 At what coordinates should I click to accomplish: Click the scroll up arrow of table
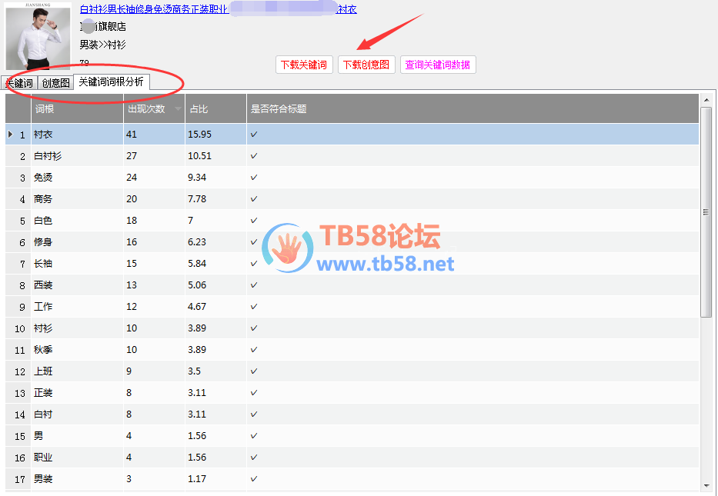point(706,100)
